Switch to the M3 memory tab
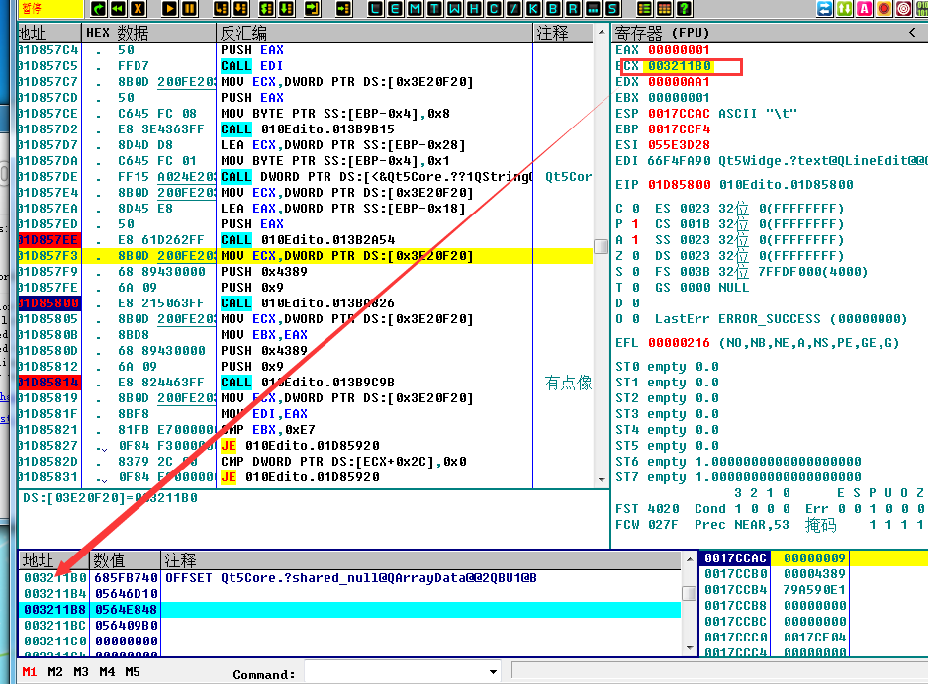Image resolution: width=928 pixels, height=684 pixels. click(x=81, y=671)
